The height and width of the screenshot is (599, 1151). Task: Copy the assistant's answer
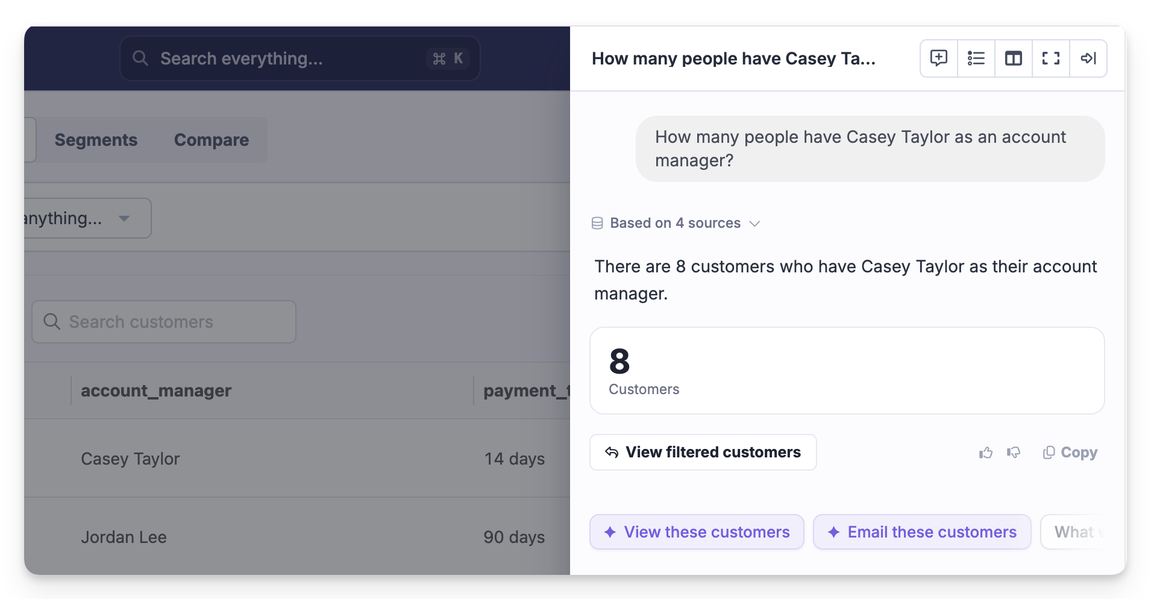click(1070, 453)
